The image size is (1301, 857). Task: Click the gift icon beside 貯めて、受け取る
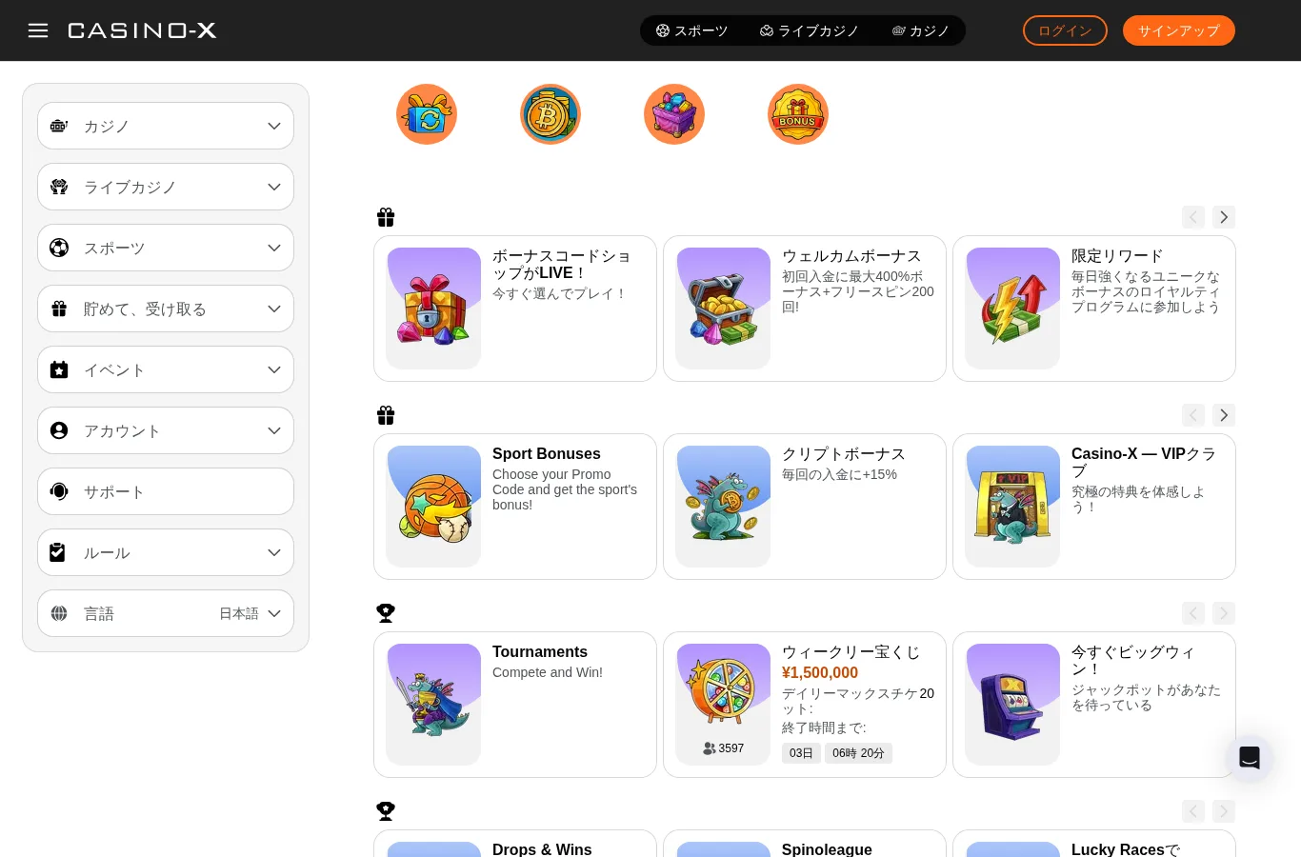[x=59, y=309]
